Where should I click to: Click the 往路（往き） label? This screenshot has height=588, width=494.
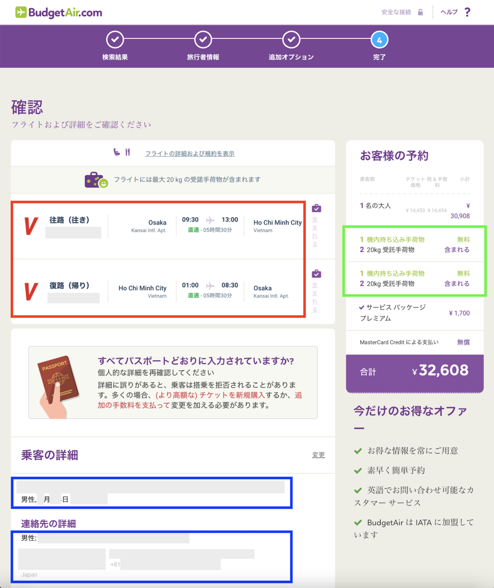click(70, 219)
